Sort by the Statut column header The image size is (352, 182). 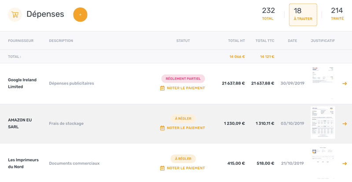pyautogui.click(x=183, y=40)
